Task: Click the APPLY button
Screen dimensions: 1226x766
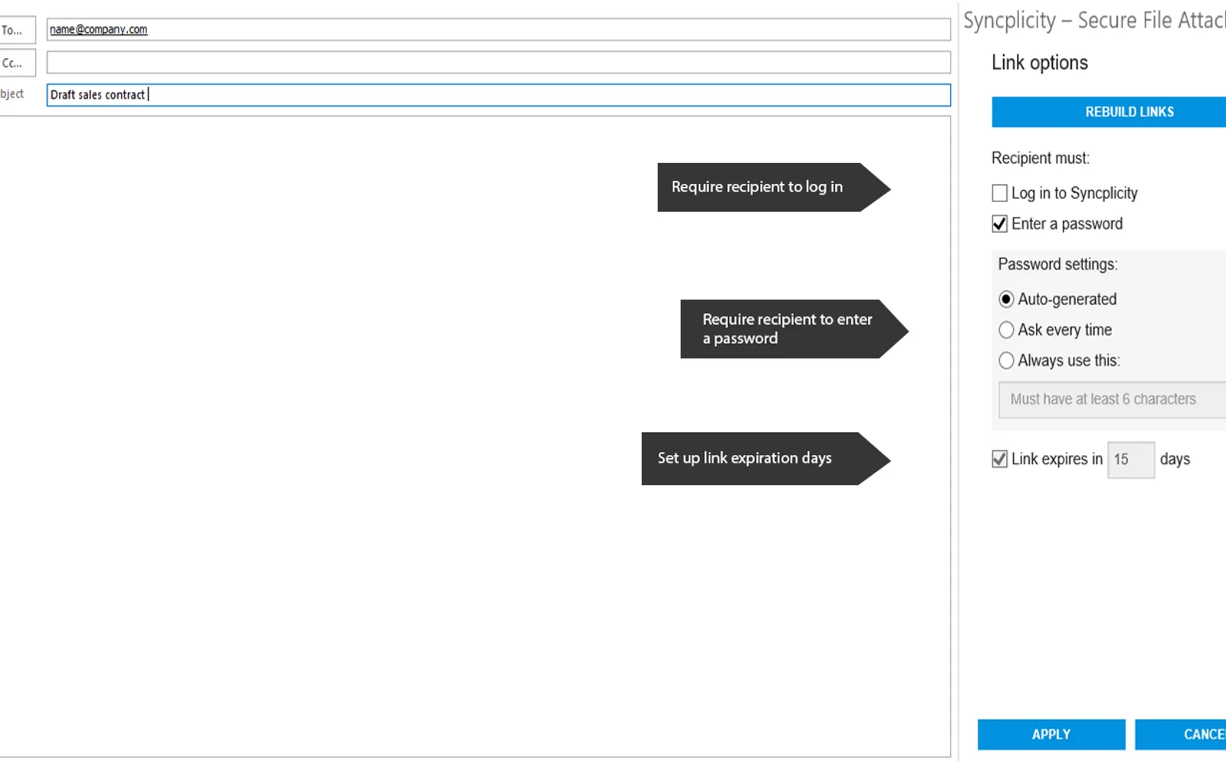Action: (x=1051, y=735)
